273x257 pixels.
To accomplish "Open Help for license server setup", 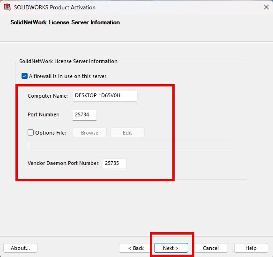I will [x=251, y=248].
